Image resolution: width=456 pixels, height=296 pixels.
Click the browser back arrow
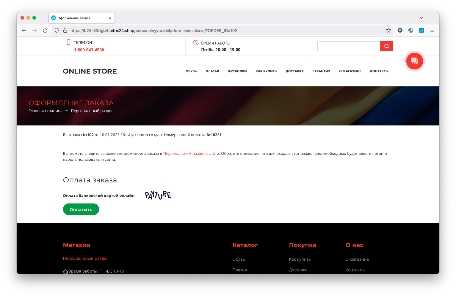click(24, 30)
